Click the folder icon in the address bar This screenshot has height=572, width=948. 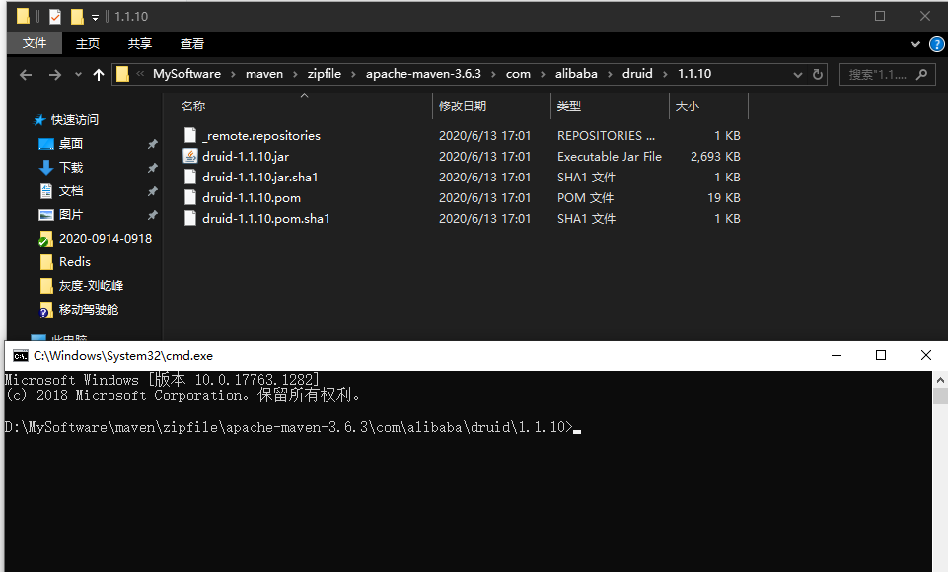(x=121, y=73)
